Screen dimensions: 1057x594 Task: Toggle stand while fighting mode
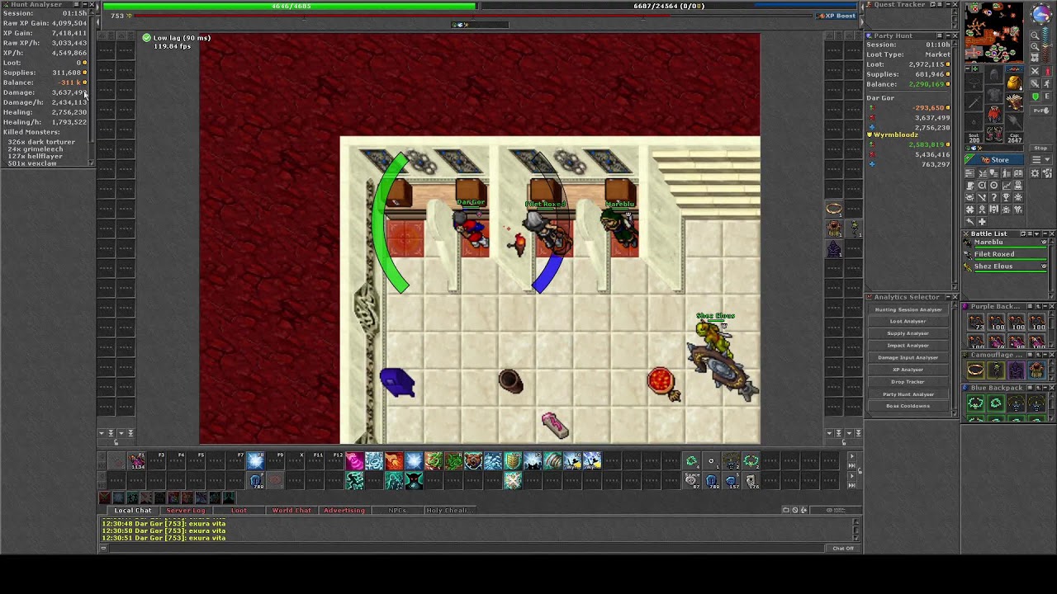pyautogui.click(x=1048, y=71)
